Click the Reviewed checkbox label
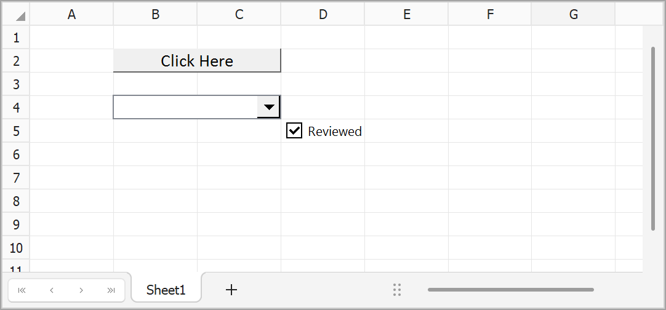The height and width of the screenshot is (310, 666). point(335,131)
